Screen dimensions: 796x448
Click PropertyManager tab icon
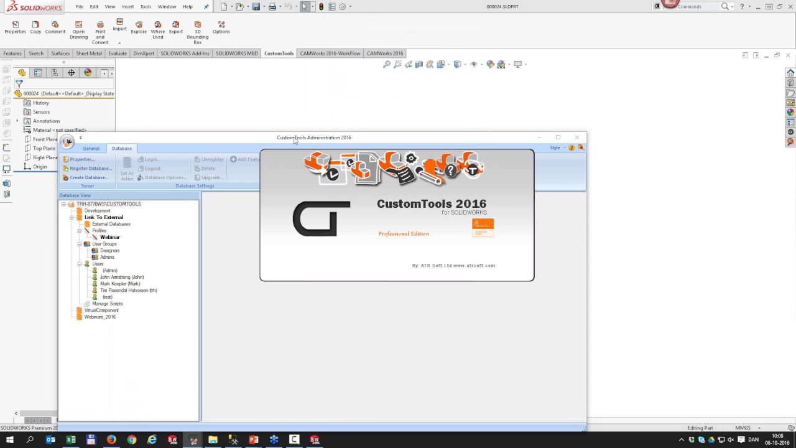click(38, 73)
